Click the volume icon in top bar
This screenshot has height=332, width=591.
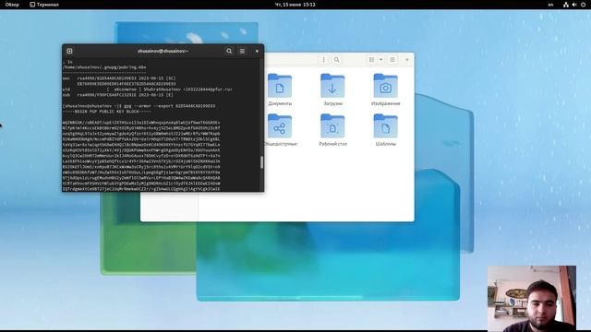(x=574, y=5)
